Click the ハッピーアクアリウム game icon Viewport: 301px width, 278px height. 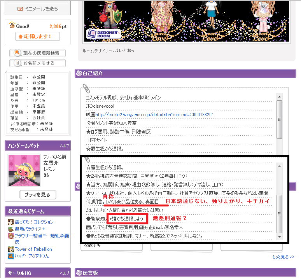[x=10, y=256]
